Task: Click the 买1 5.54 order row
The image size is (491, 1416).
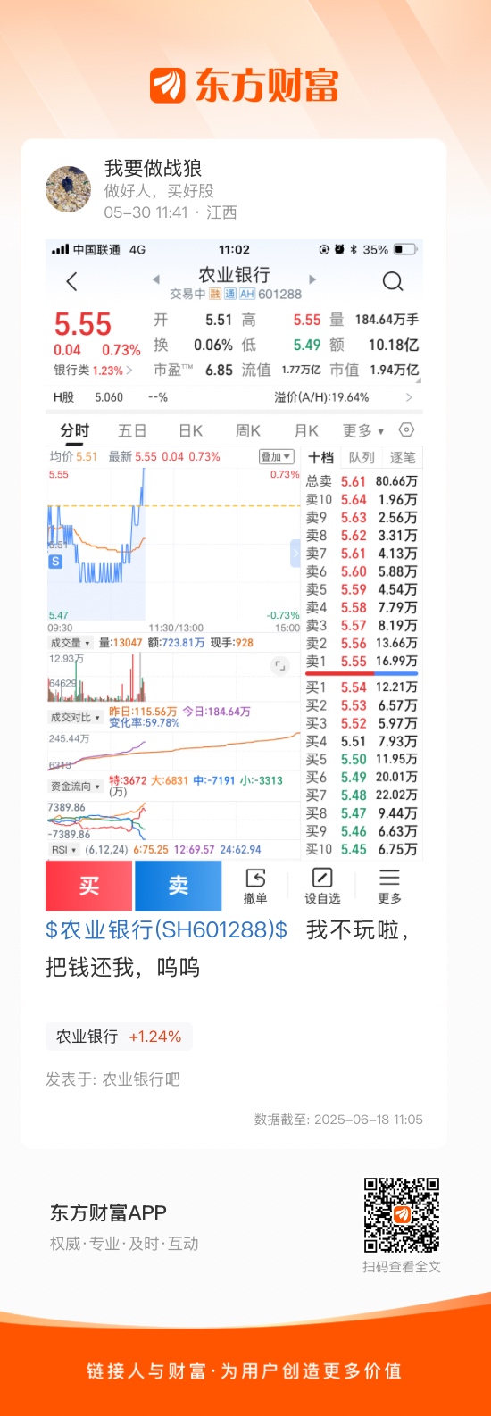Action: (362, 687)
